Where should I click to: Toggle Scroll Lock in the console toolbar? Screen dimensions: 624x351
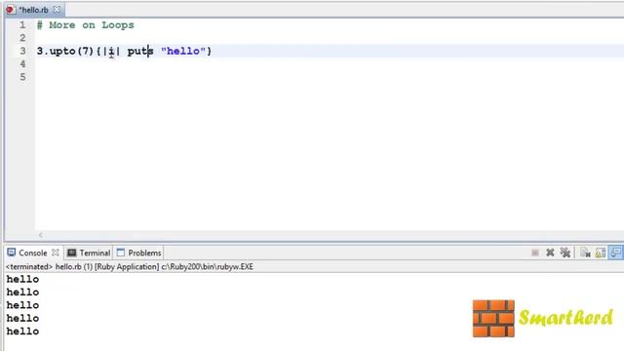pos(601,253)
